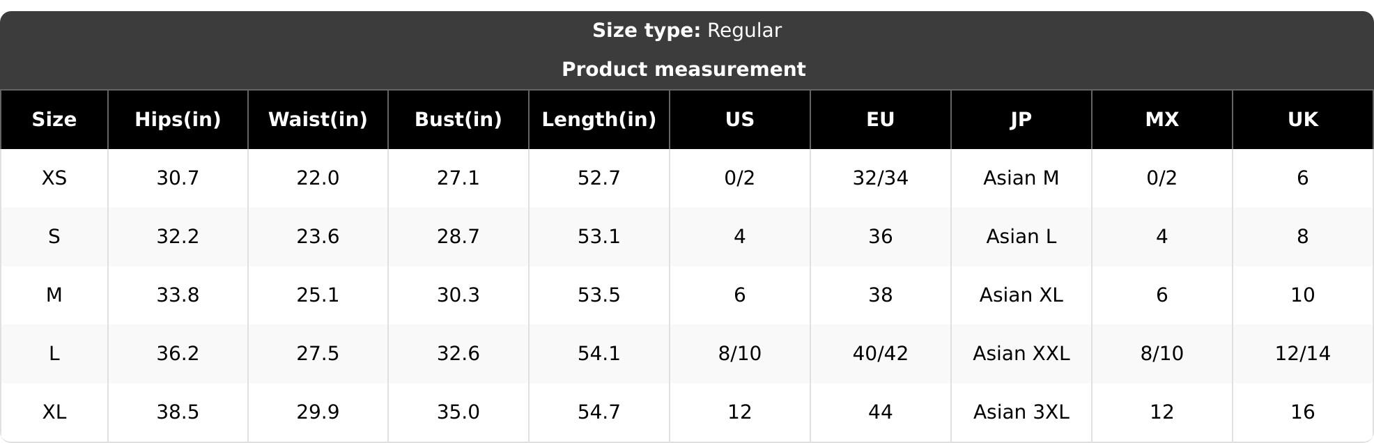Select the Asian 3XL cell
The height and width of the screenshot is (443, 1374).
coord(1021,412)
